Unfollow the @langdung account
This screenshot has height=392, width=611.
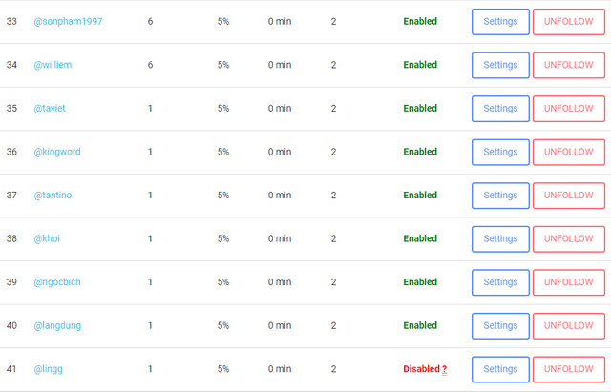569,326
